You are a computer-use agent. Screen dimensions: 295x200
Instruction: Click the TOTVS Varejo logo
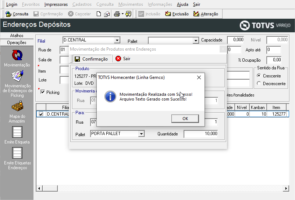click(265, 25)
